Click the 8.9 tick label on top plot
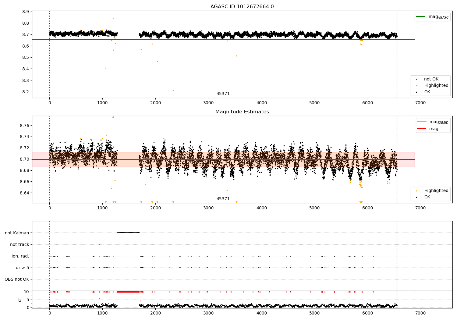This screenshot has width=457, height=320. (x=26, y=12)
